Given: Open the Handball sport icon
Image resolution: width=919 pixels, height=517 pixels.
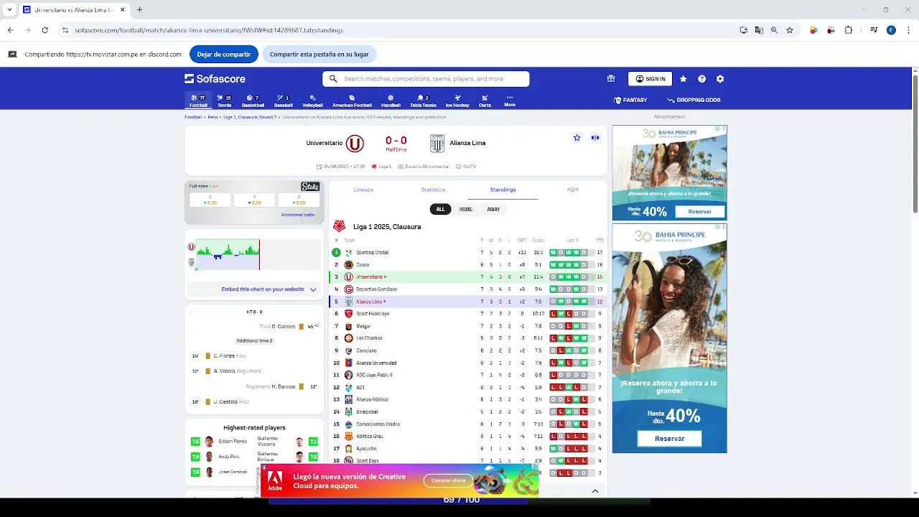Looking at the screenshot, I should click(x=391, y=101).
